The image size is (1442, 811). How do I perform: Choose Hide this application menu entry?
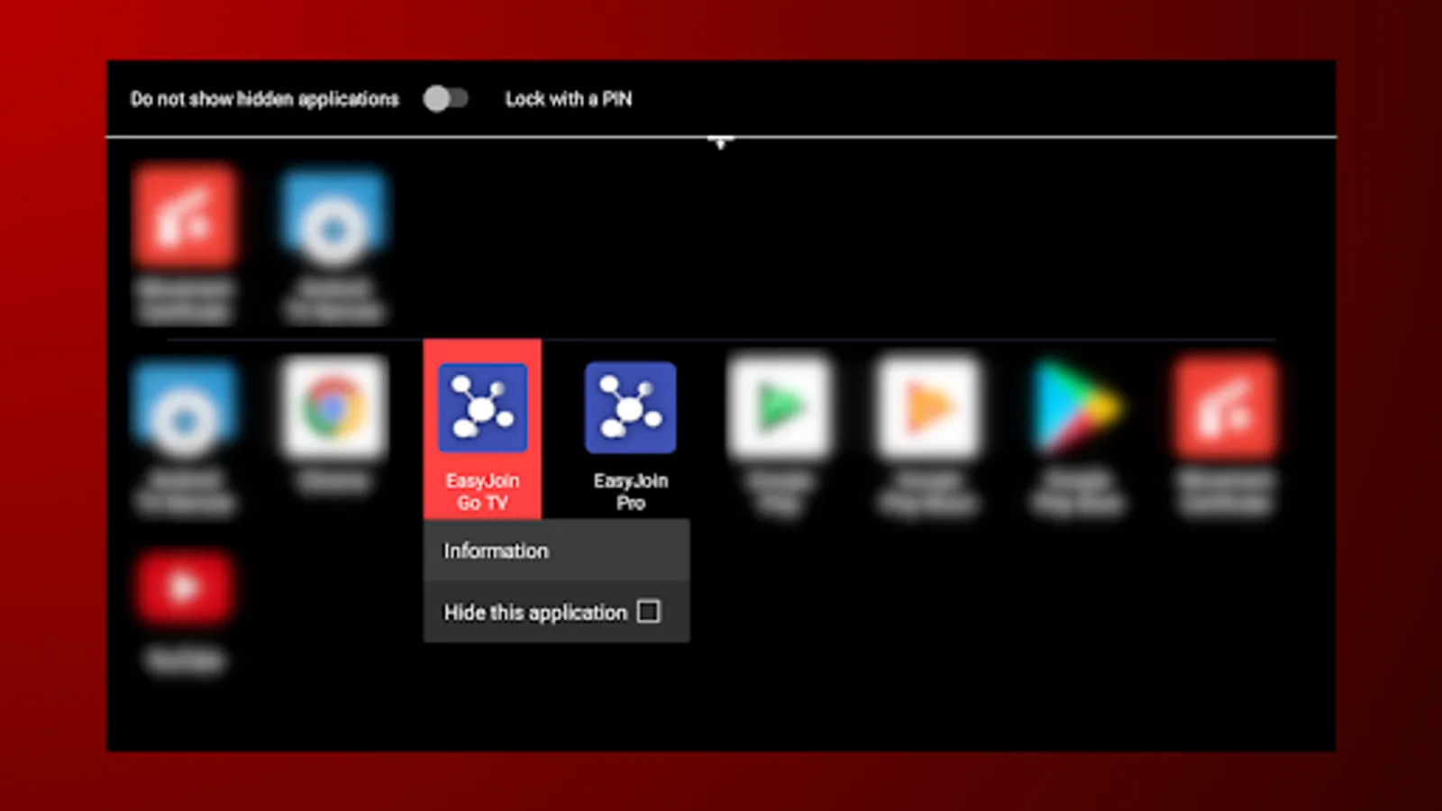(534, 612)
